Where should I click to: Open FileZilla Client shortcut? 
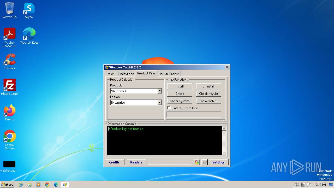point(9,87)
